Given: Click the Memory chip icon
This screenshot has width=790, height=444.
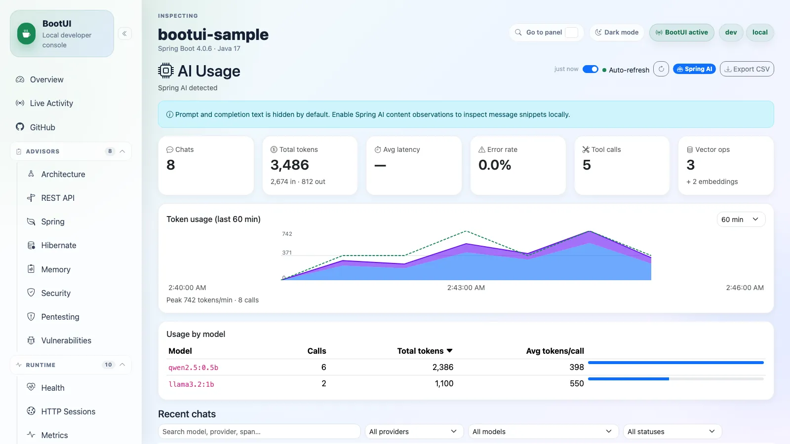Looking at the screenshot, I should pos(31,269).
